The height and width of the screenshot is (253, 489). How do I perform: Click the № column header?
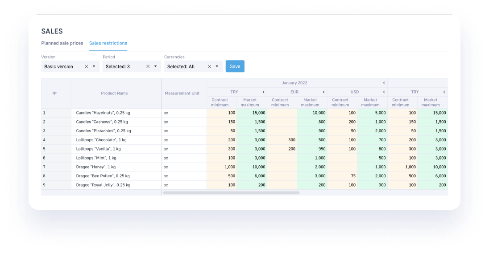pos(56,94)
